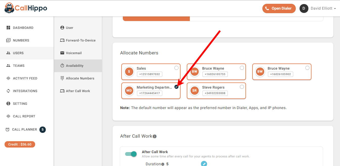This screenshot has height=166, width=340.
Task: Click the Sales avatar S
Action: point(129,72)
